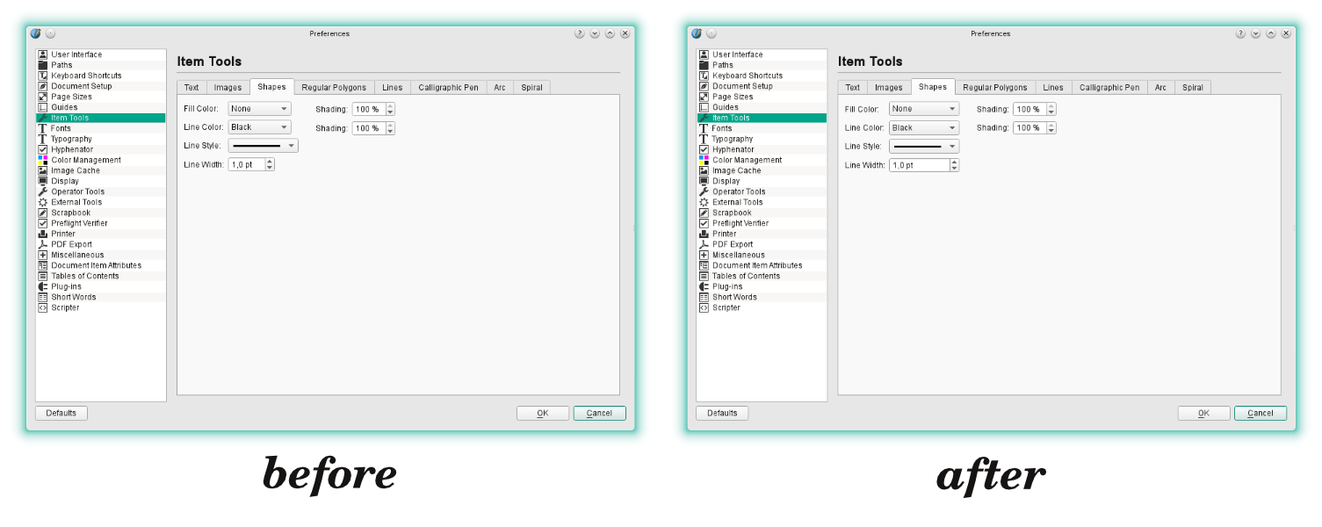
Task: Open Fill Color dropdown in the before dialog
Action: pos(259,109)
